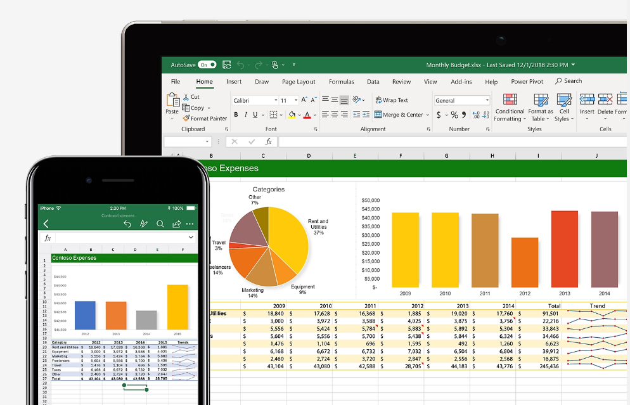Apply Bold formatting in ribbon
Viewport: 630px width, 405px height.
click(x=236, y=115)
